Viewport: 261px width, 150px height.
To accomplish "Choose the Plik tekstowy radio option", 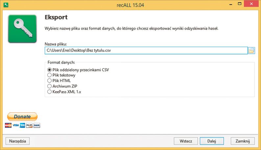I will click(x=61, y=75).
